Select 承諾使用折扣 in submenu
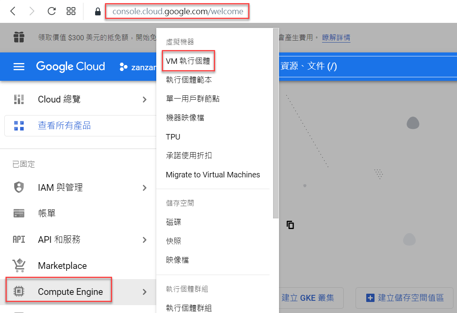The width and height of the screenshot is (457, 313). (189, 155)
